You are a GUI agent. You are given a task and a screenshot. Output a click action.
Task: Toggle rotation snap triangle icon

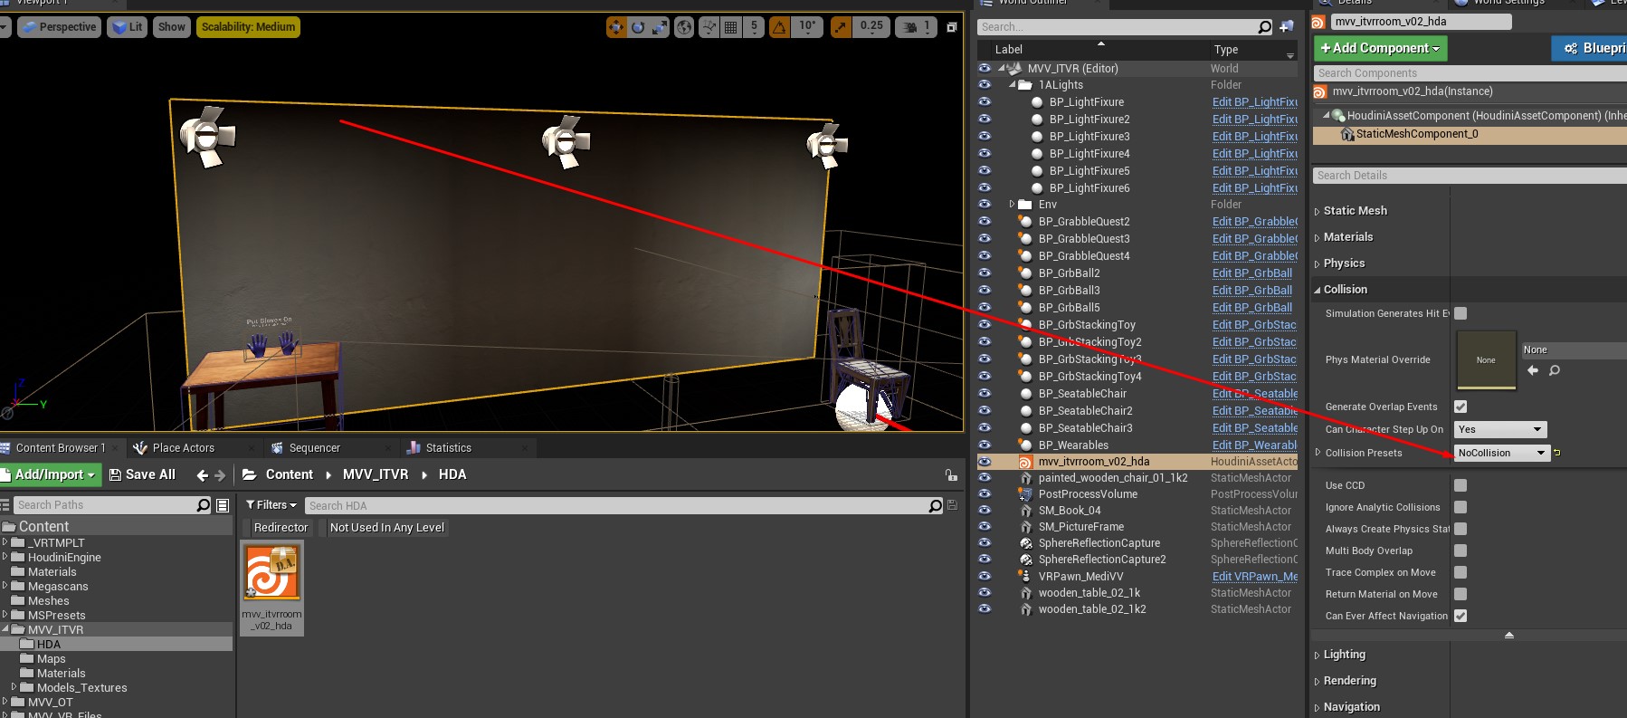(x=779, y=27)
